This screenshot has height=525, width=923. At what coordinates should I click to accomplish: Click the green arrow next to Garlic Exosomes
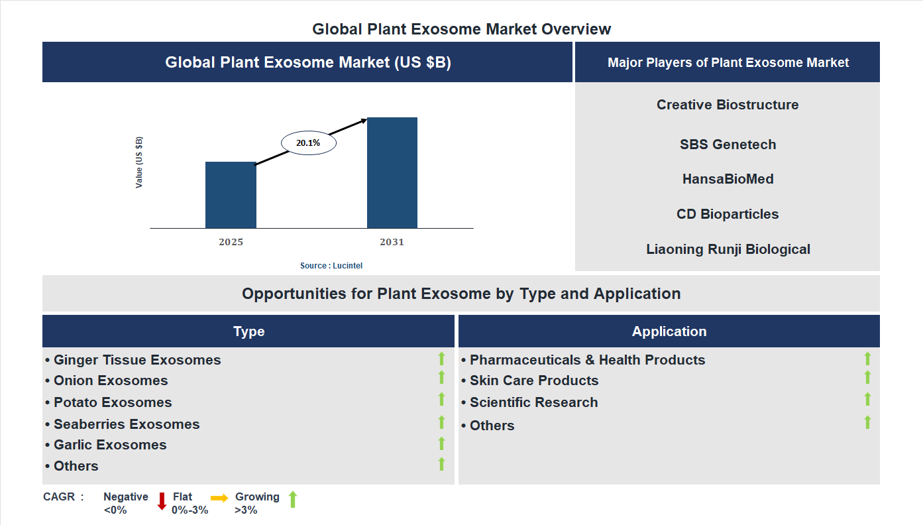[x=441, y=443]
